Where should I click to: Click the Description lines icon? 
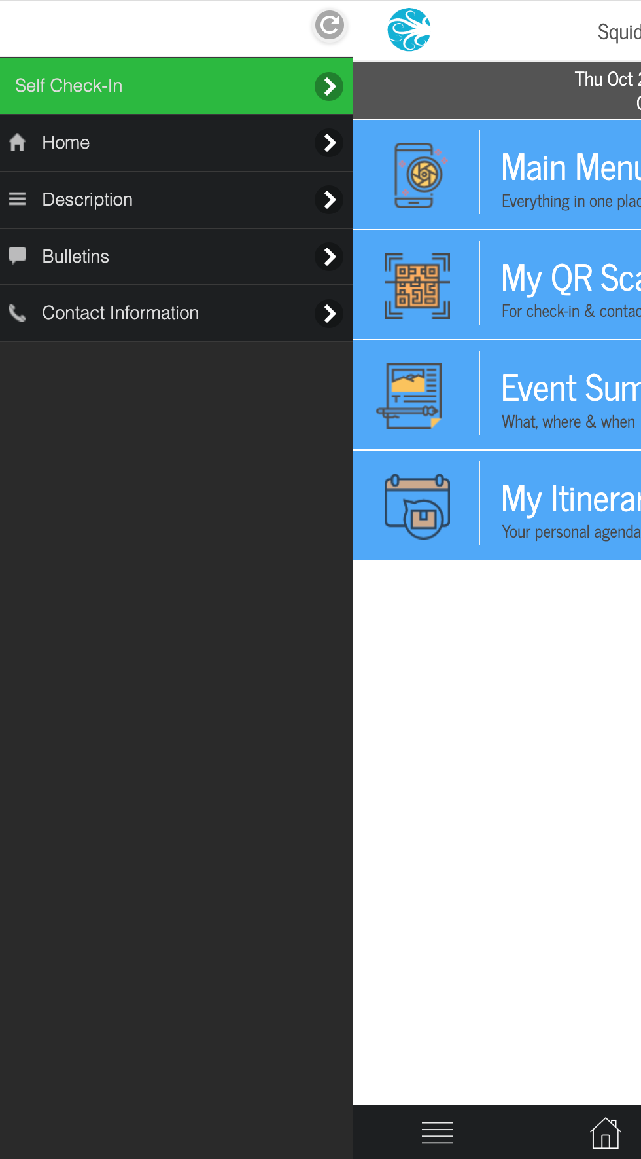tap(18, 199)
